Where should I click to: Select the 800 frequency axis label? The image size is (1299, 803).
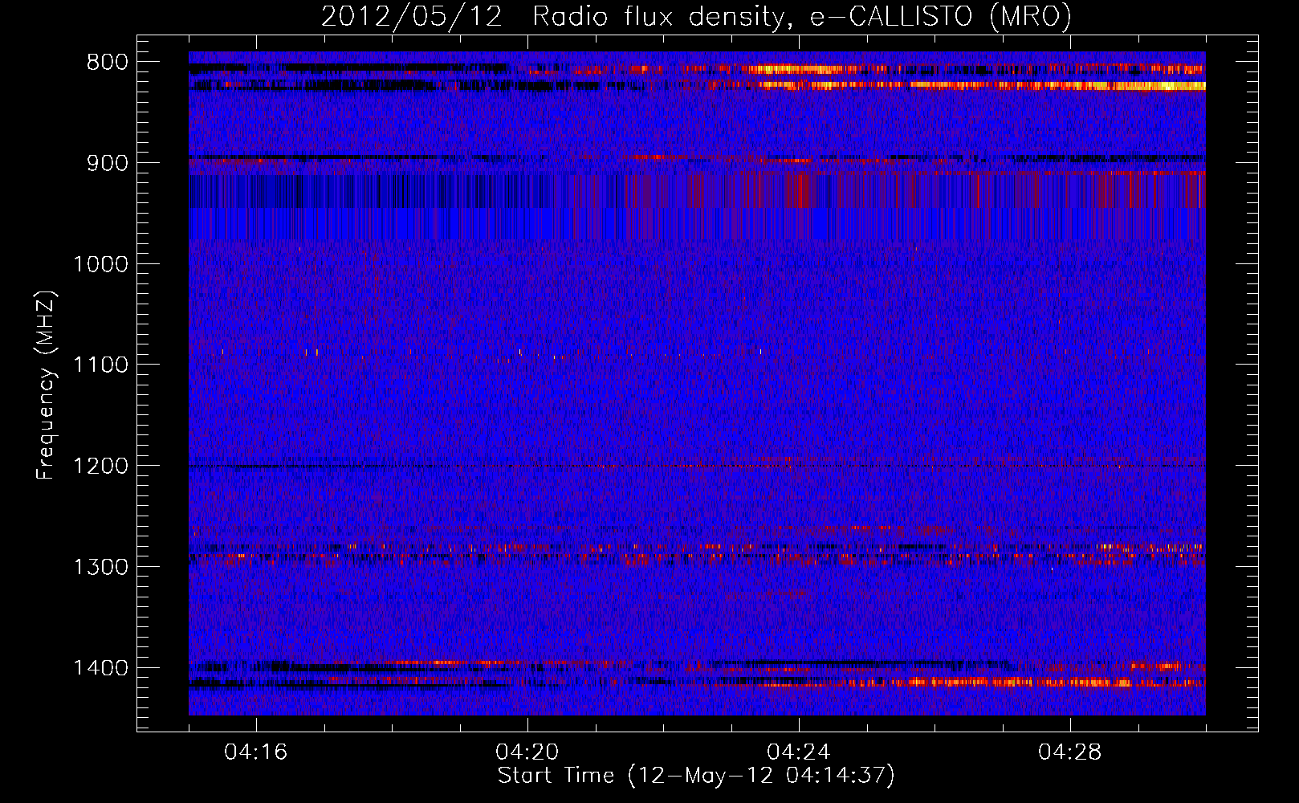pyautogui.click(x=108, y=63)
